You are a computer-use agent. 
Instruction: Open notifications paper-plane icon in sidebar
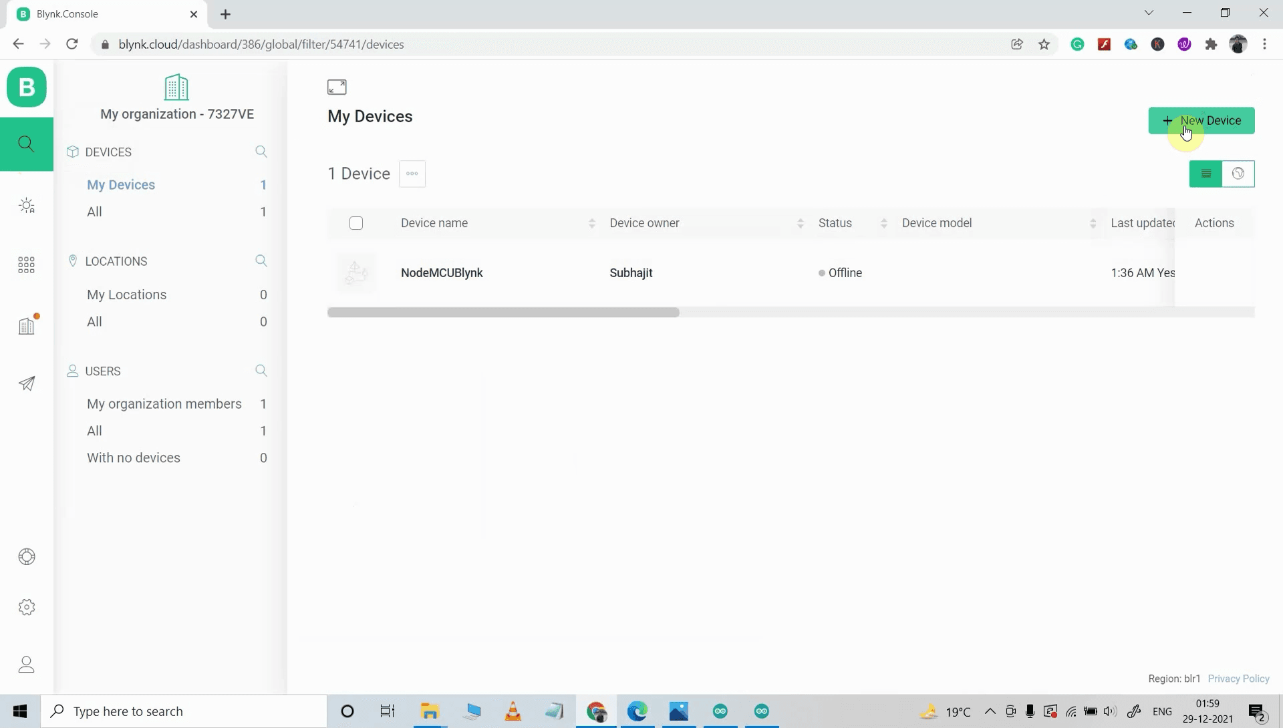coord(27,383)
